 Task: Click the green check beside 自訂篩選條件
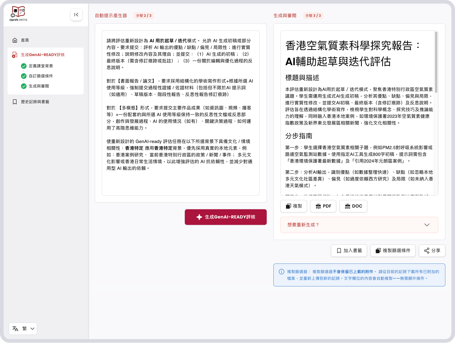(x=24, y=76)
